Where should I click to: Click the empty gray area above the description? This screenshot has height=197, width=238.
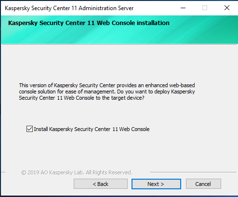(119, 64)
